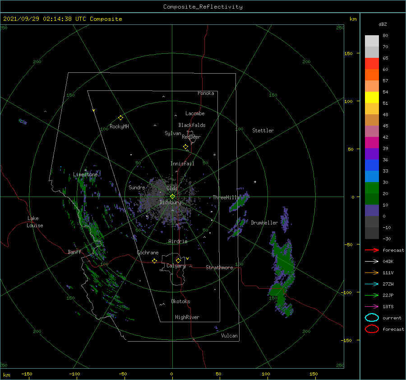Select the blue 36 dBZ color swatch
This screenshot has width=406, height=380.
(372, 165)
